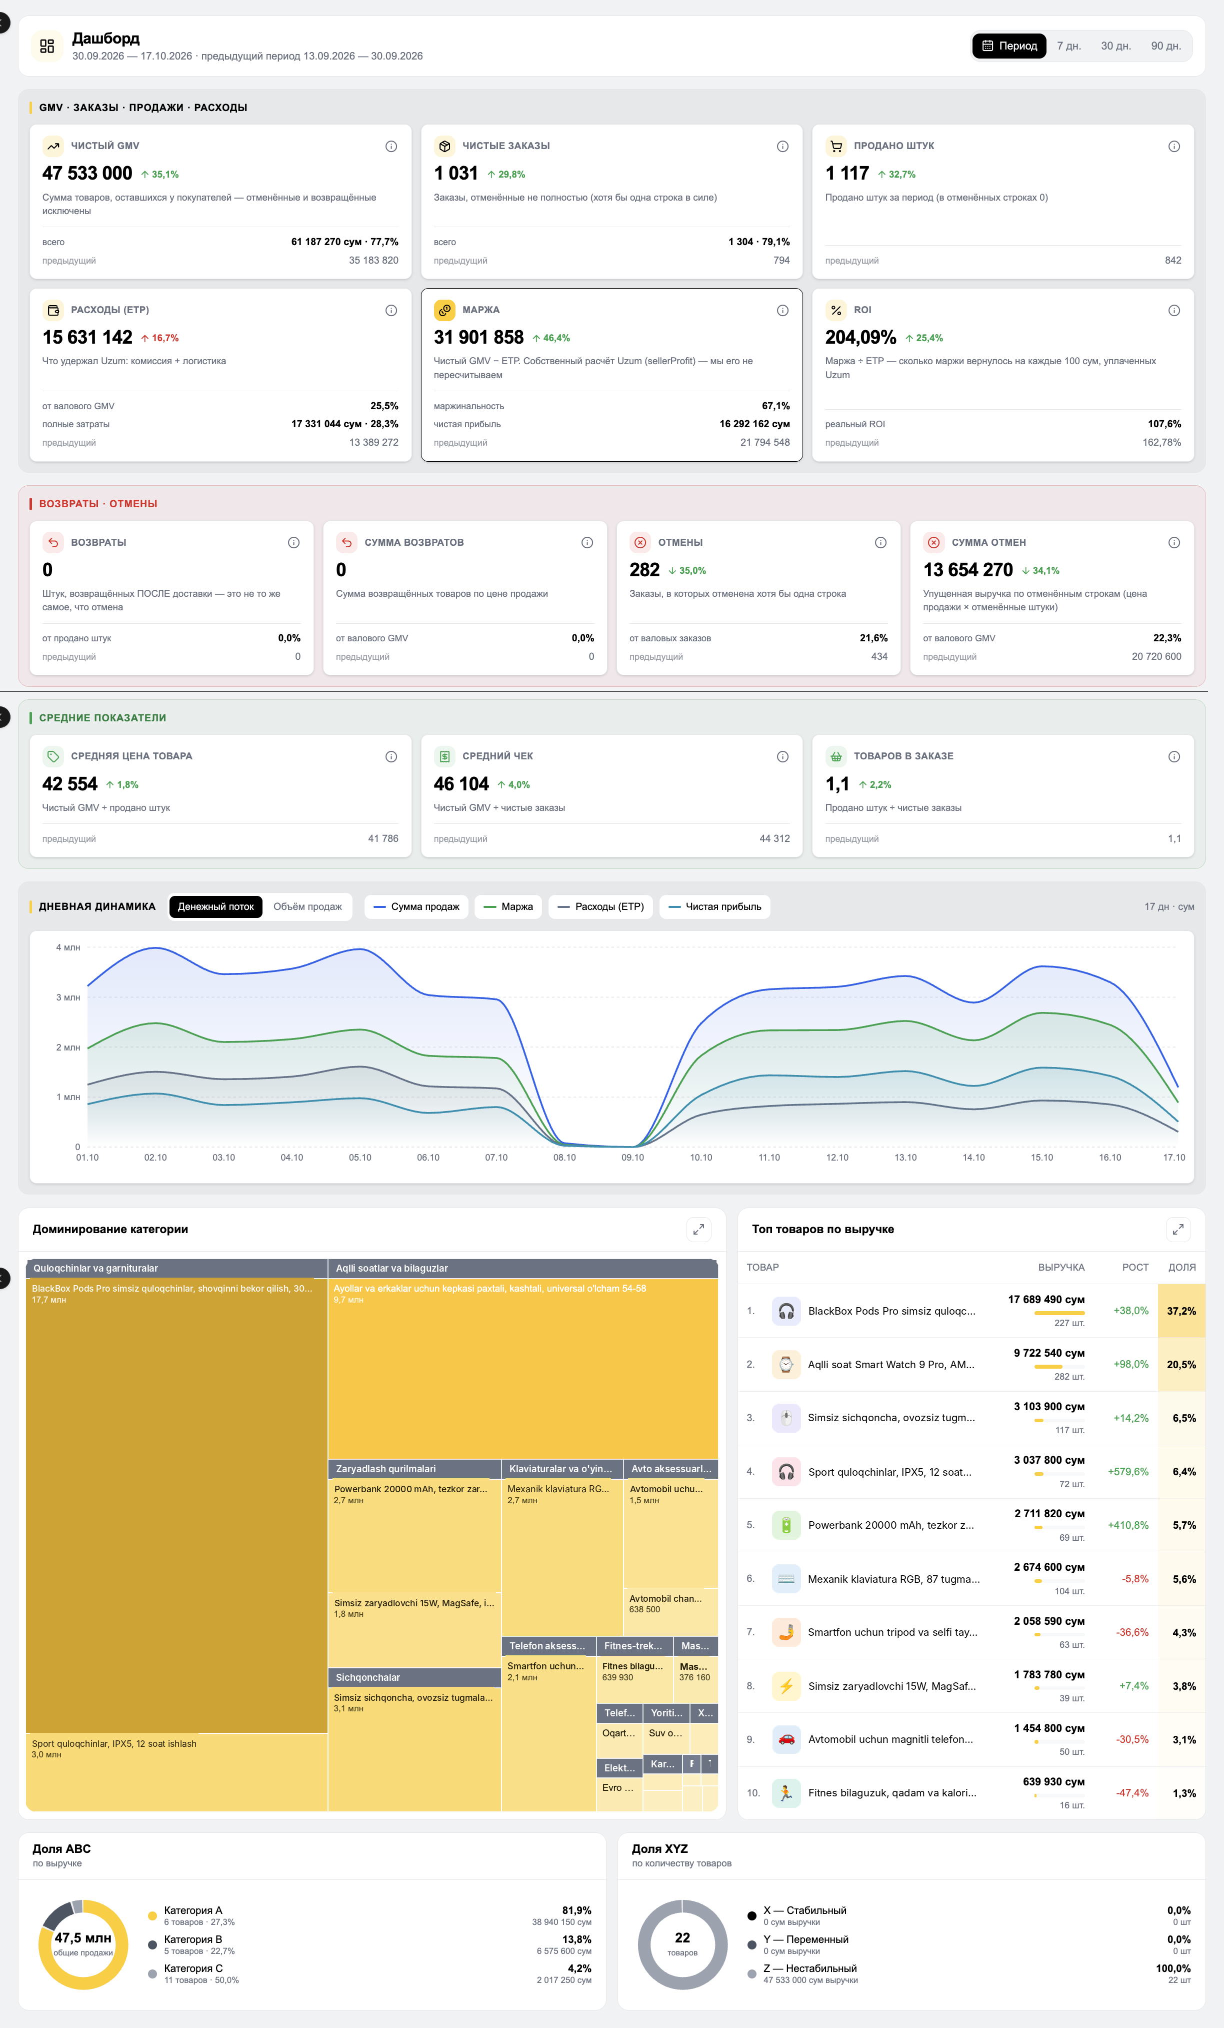1224x2028 pixels.
Task: Open info icon on Расходы (ETP) card
Action: (391, 310)
